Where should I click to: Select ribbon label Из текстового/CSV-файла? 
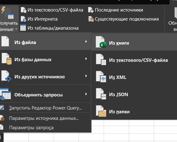55,10
